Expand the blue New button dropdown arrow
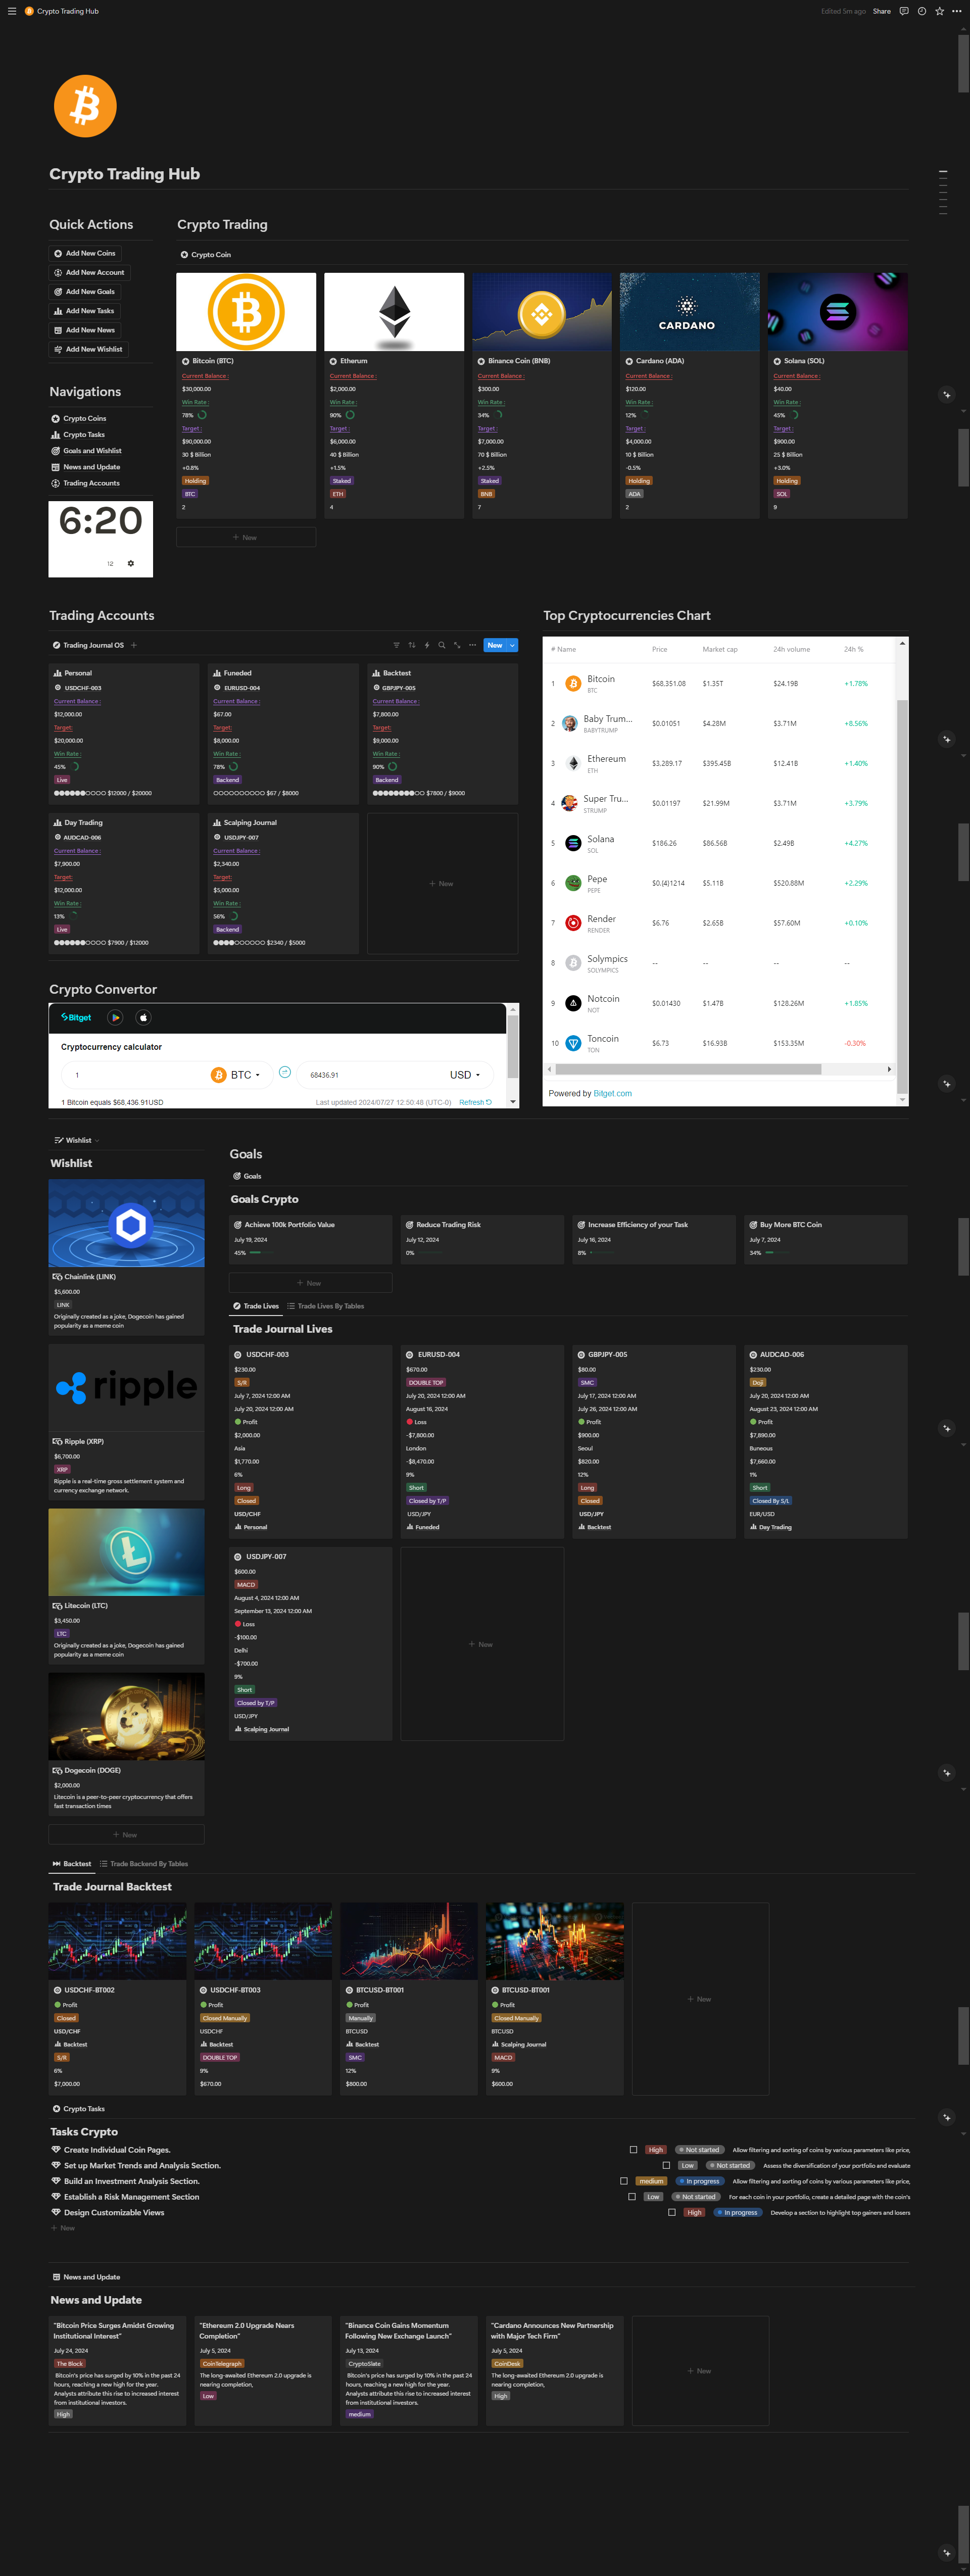The height and width of the screenshot is (2576, 970). pos(513,645)
